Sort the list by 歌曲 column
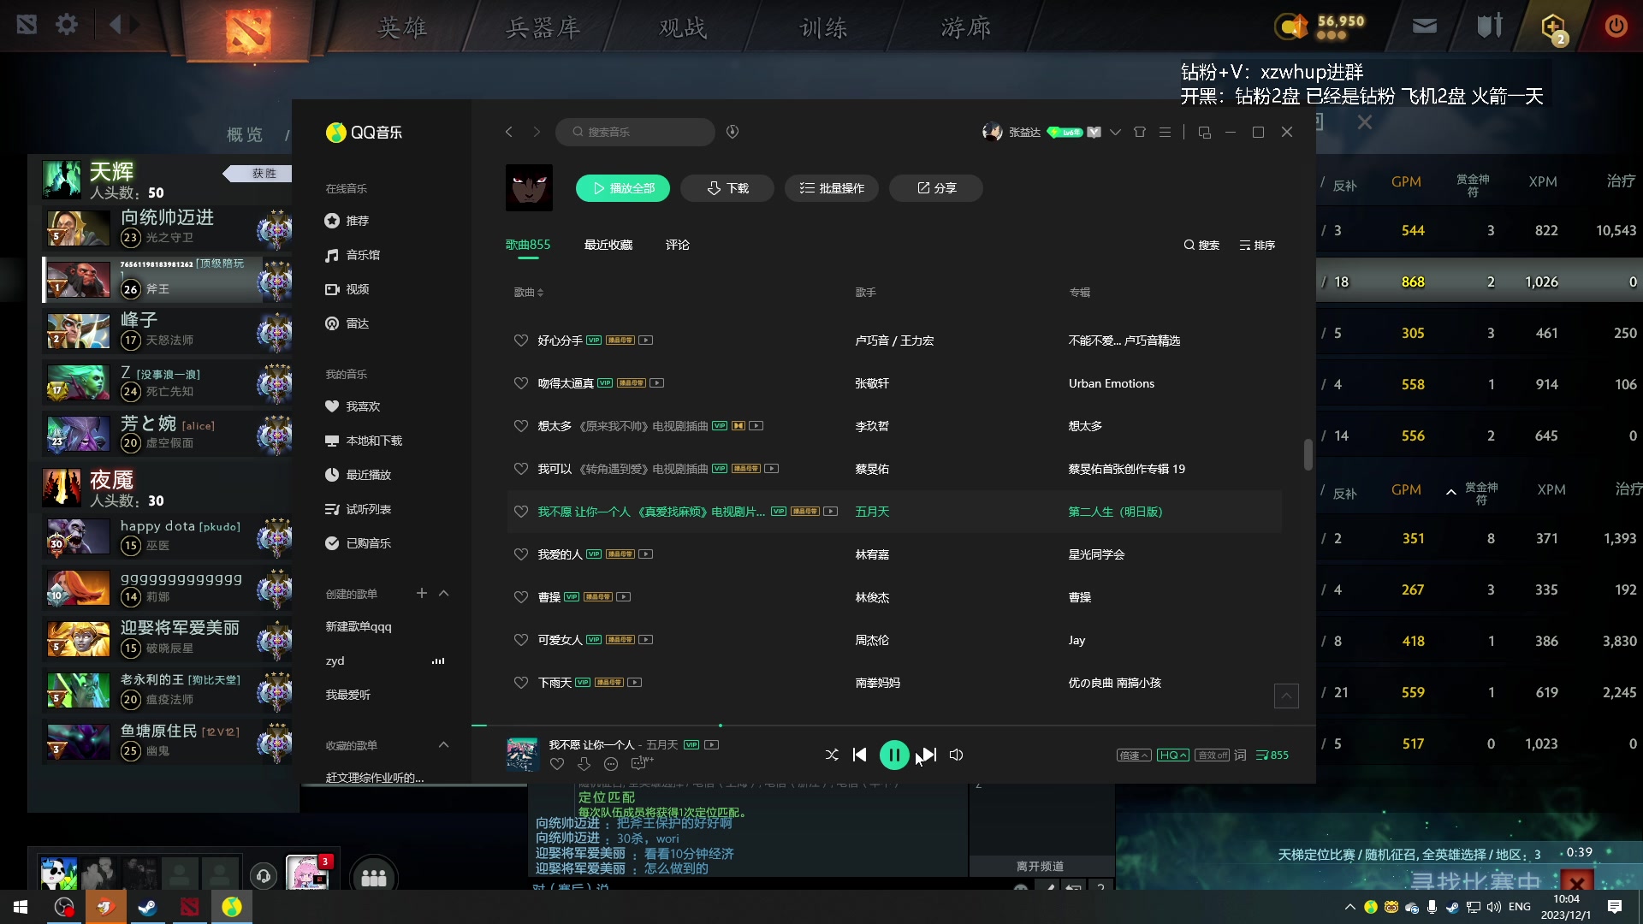The width and height of the screenshot is (1643, 924). (x=528, y=293)
